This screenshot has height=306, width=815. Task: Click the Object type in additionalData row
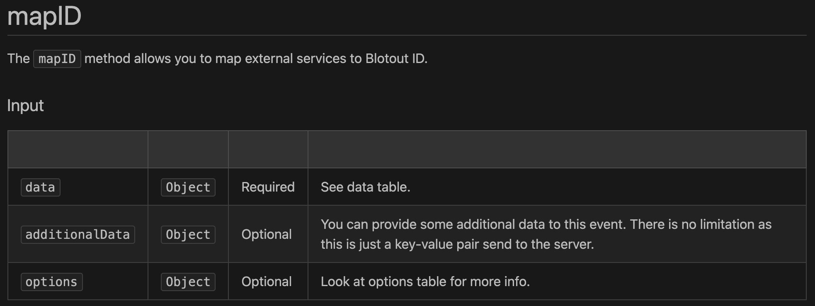click(188, 235)
